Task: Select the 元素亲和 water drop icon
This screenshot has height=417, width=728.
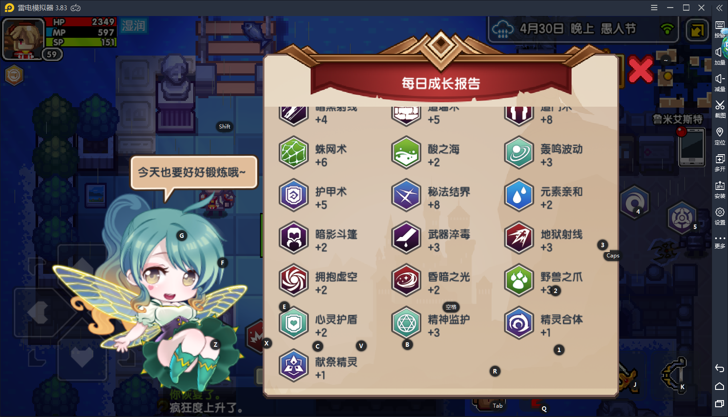Action: point(519,196)
